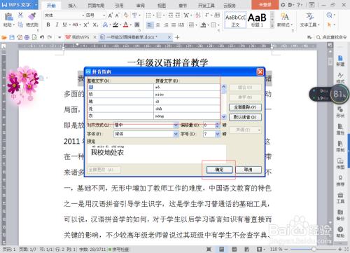The height and width of the screenshot is (253, 350).
Task: Click the zoom slider handle
Action: (314, 249)
